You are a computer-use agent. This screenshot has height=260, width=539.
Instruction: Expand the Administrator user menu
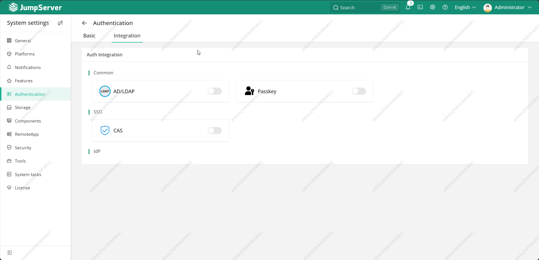507,7
